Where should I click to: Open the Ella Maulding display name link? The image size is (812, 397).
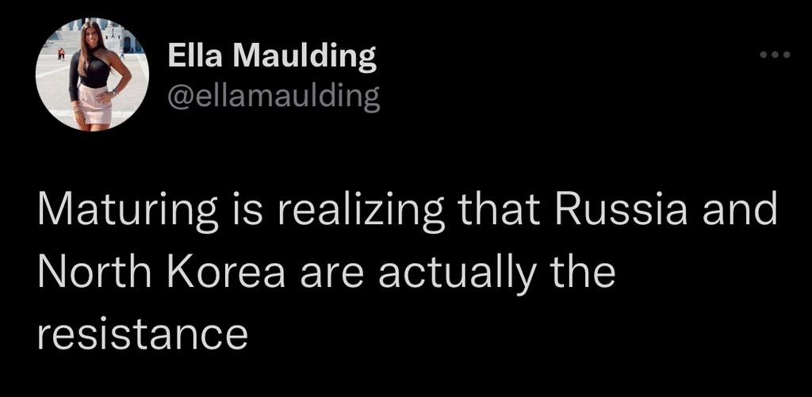tap(272, 56)
